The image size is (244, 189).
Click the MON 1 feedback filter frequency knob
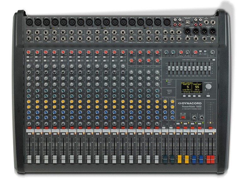point(194,117)
